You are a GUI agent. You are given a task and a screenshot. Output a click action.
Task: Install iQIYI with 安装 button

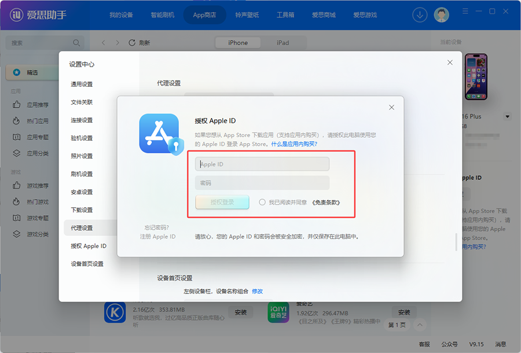pyautogui.click(x=404, y=312)
